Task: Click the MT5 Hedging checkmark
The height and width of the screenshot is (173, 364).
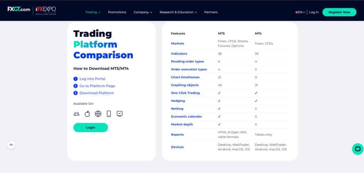Action: 219,101
